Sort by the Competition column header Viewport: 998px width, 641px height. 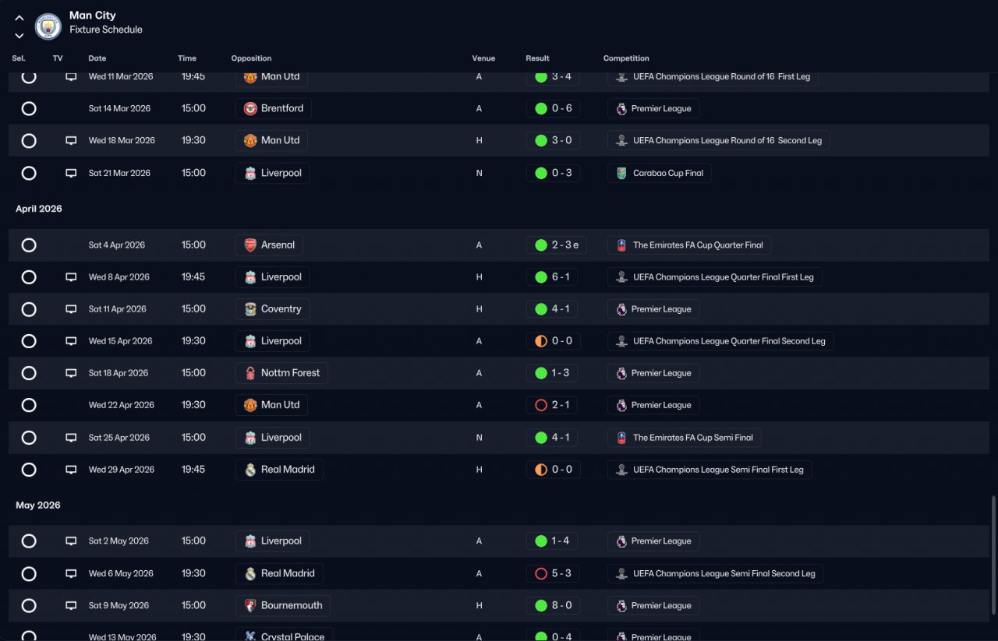tap(626, 58)
